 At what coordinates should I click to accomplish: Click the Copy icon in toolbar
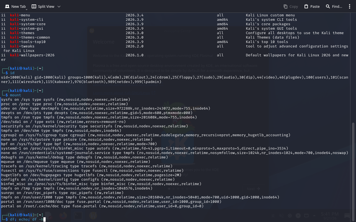[285, 6]
